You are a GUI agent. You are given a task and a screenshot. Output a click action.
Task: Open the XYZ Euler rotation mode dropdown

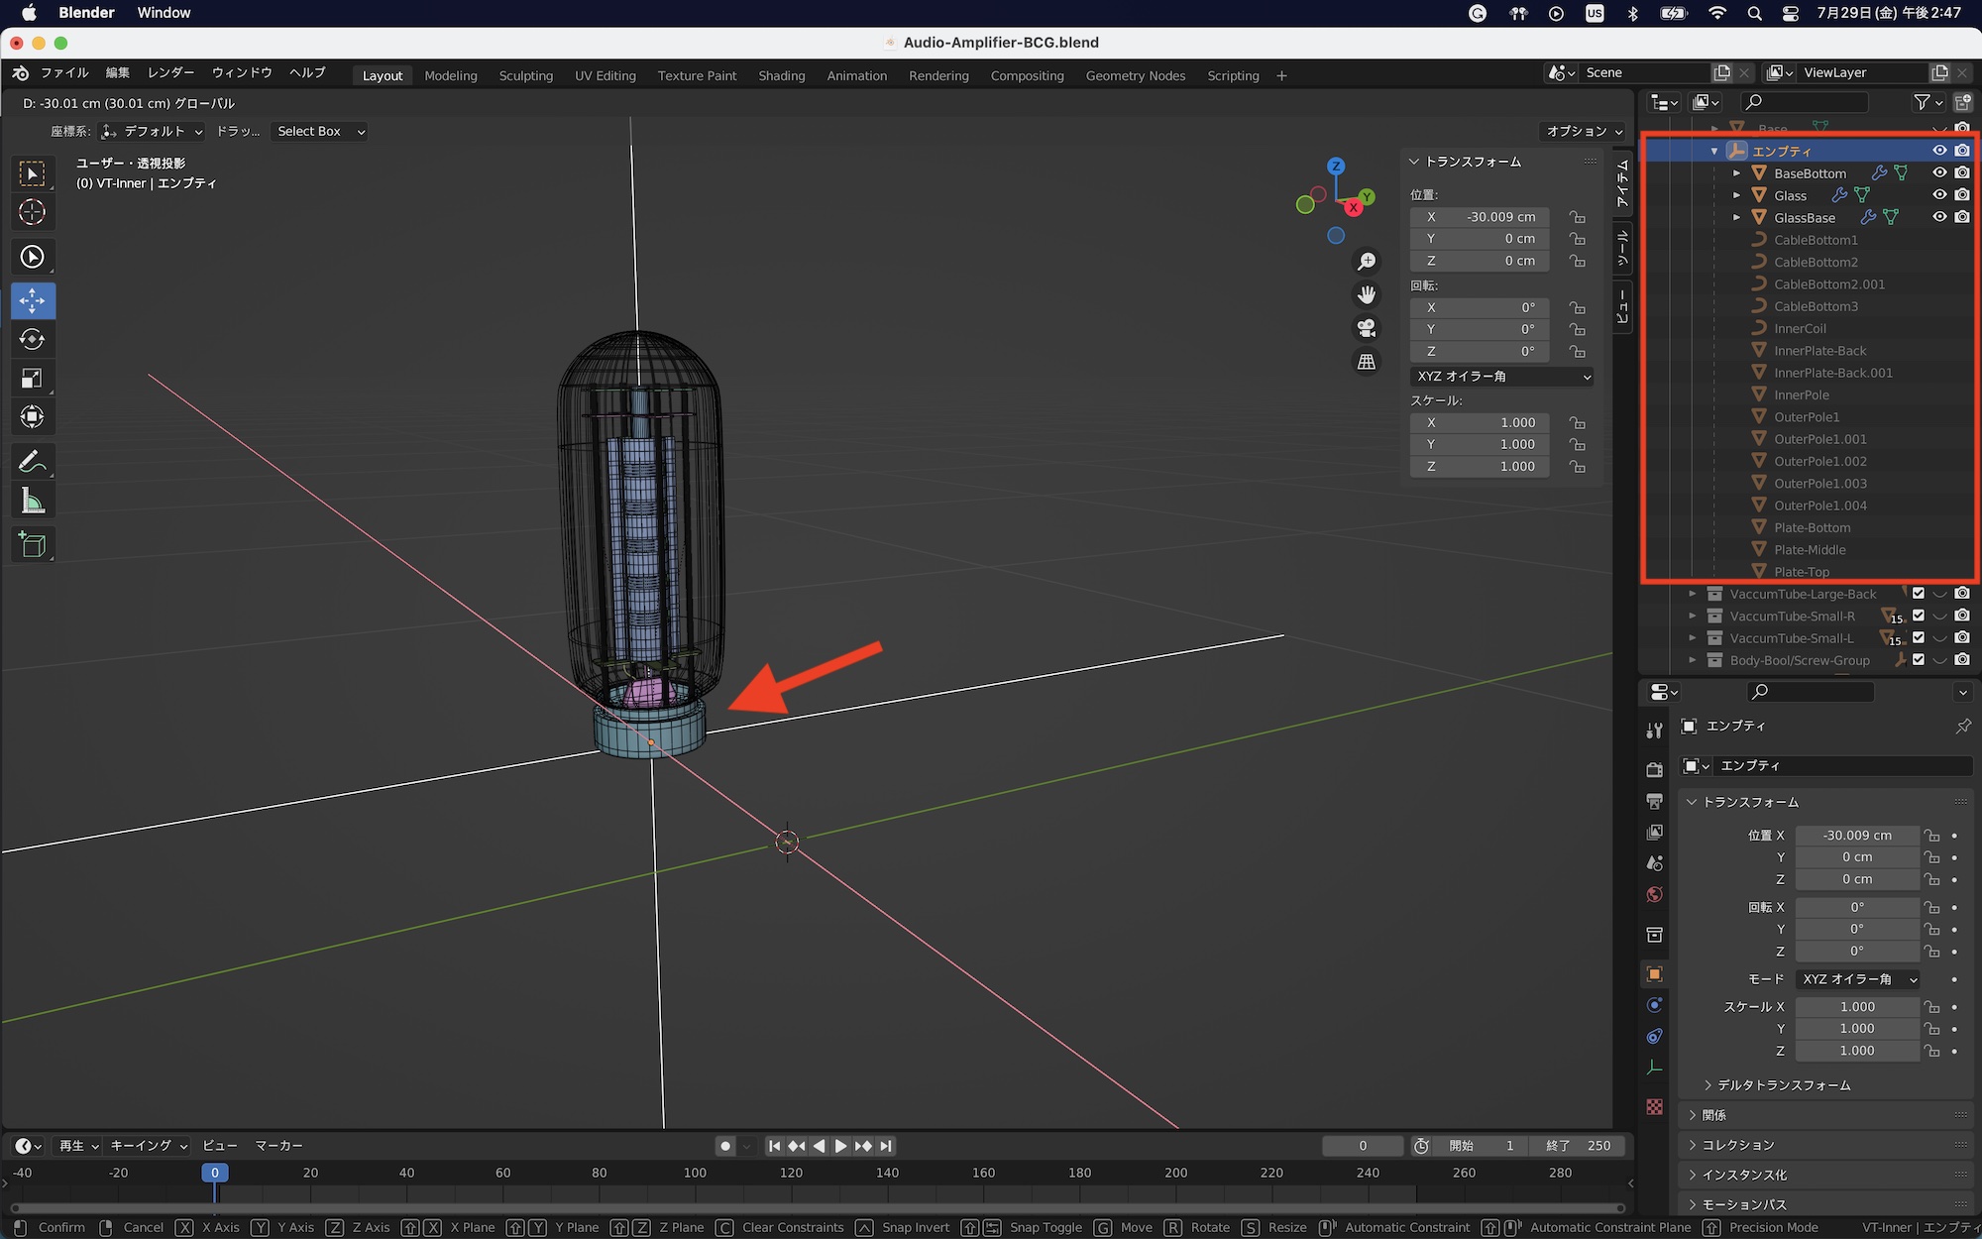pyautogui.click(x=1502, y=377)
